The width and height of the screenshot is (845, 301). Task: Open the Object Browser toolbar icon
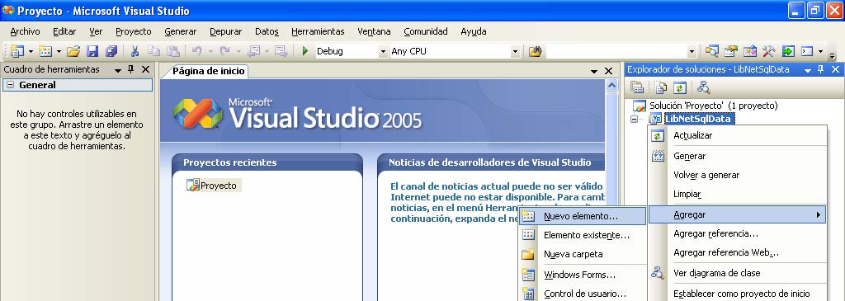point(749,51)
